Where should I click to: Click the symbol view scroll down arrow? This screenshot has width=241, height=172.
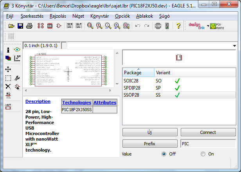(x=117, y=84)
